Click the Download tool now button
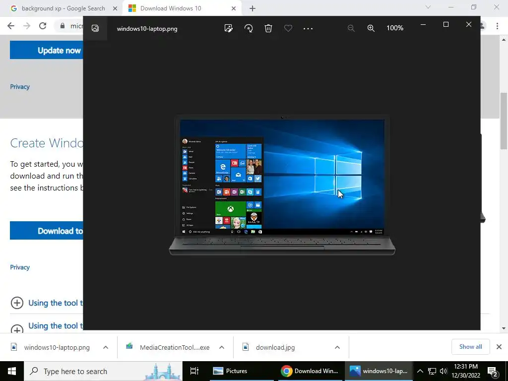 point(46,230)
